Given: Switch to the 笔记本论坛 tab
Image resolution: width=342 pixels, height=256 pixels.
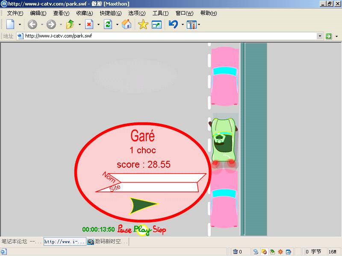Looking at the screenshot, I should tap(21, 241).
